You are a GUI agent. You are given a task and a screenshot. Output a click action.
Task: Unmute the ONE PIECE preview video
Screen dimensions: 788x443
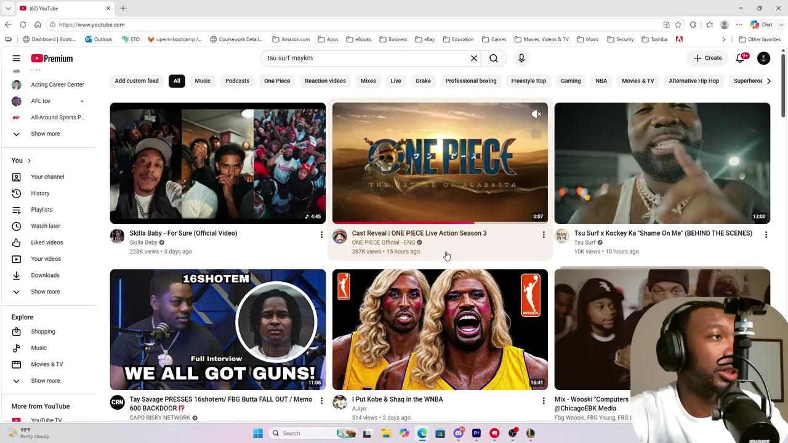point(536,114)
